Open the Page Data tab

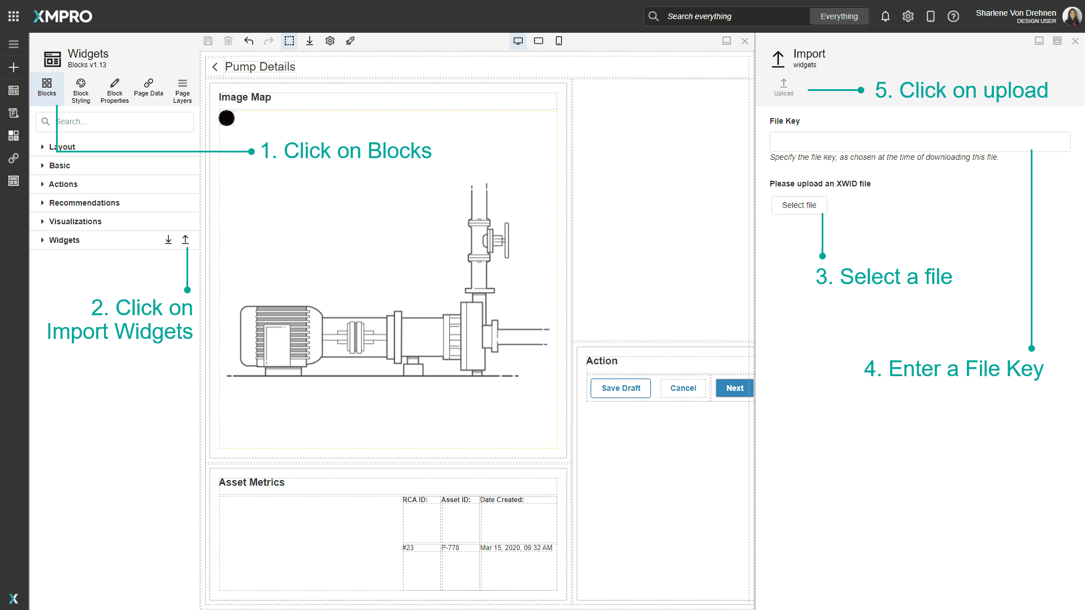click(x=149, y=88)
